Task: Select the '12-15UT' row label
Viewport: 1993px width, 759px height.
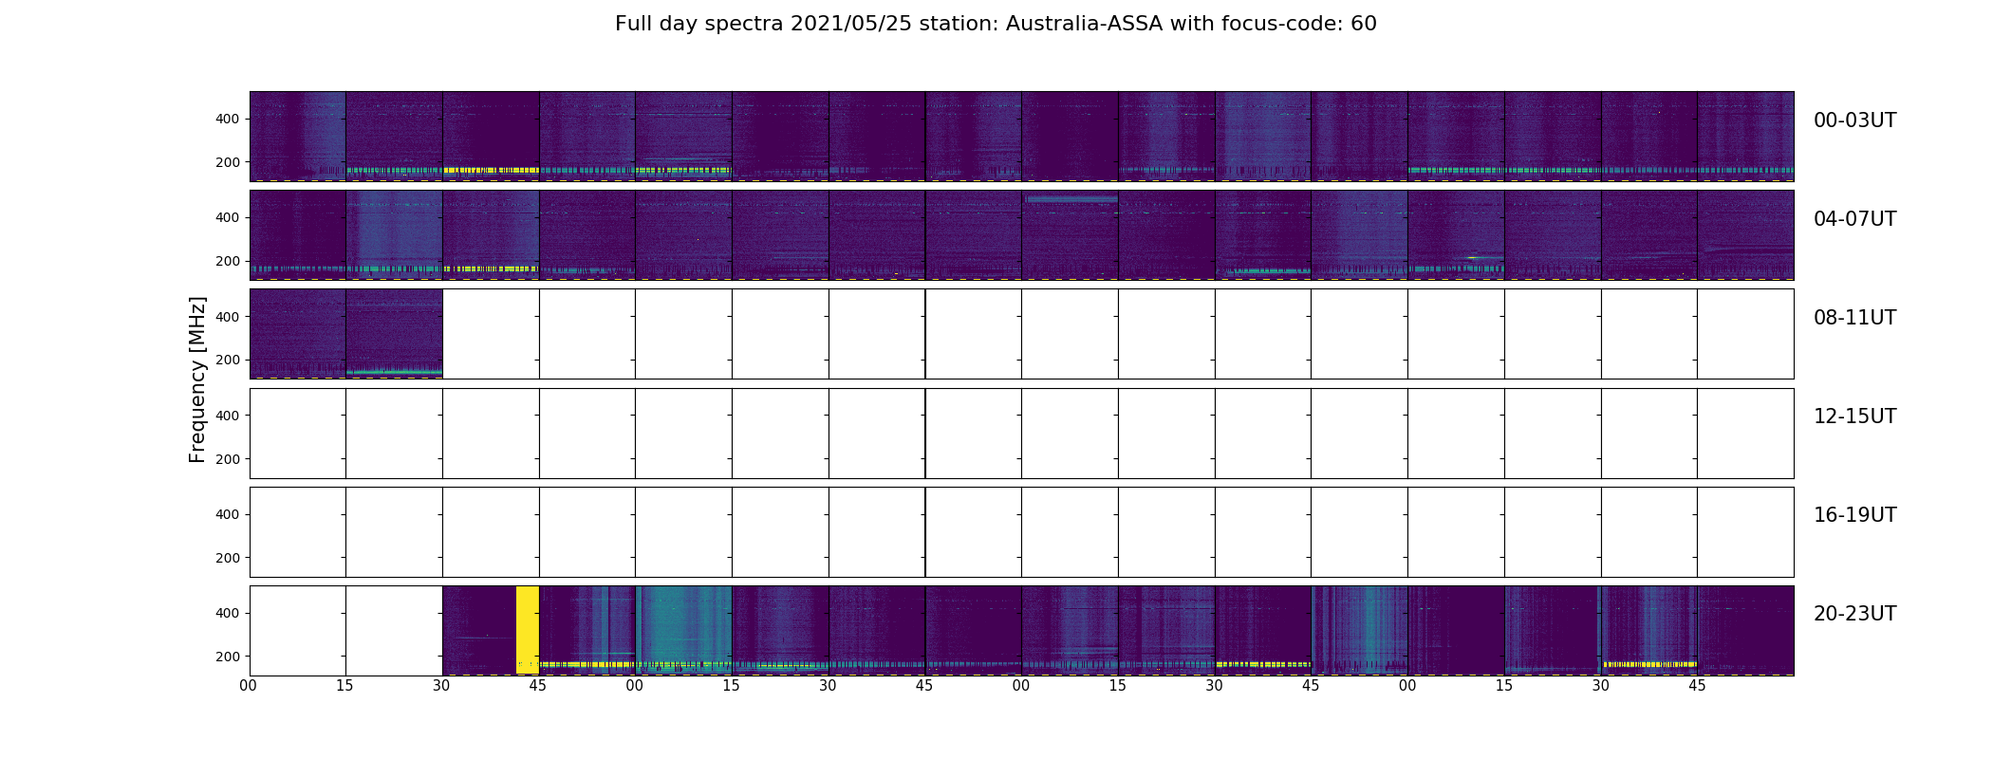Action: coord(1854,417)
